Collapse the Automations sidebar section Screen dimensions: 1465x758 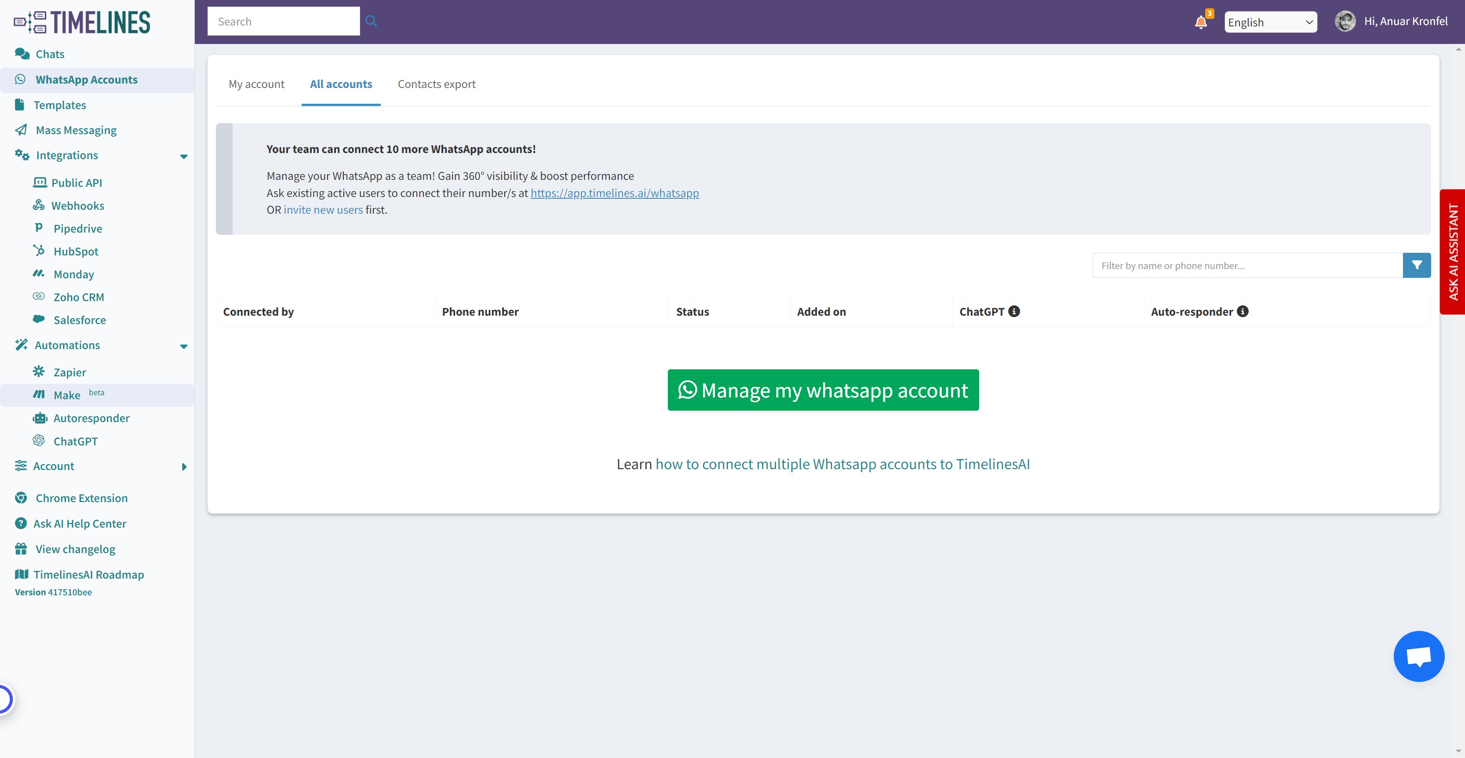click(183, 346)
